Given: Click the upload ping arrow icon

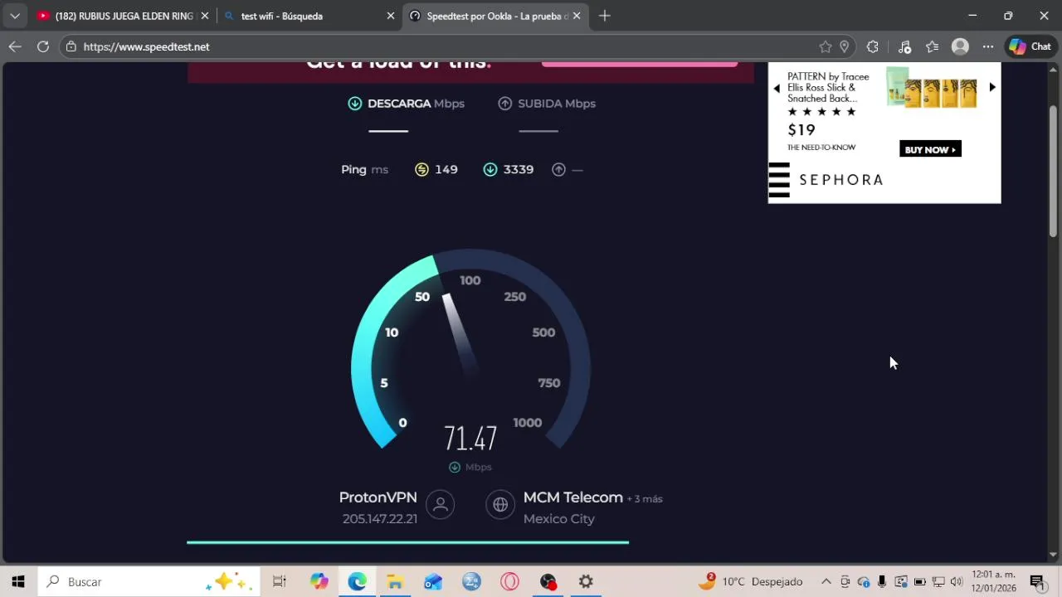Looking at the screenshot, I should coord(559,169).
